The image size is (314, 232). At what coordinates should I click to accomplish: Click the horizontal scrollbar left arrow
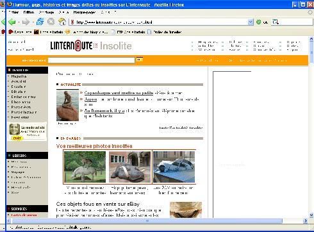(8, 220)
